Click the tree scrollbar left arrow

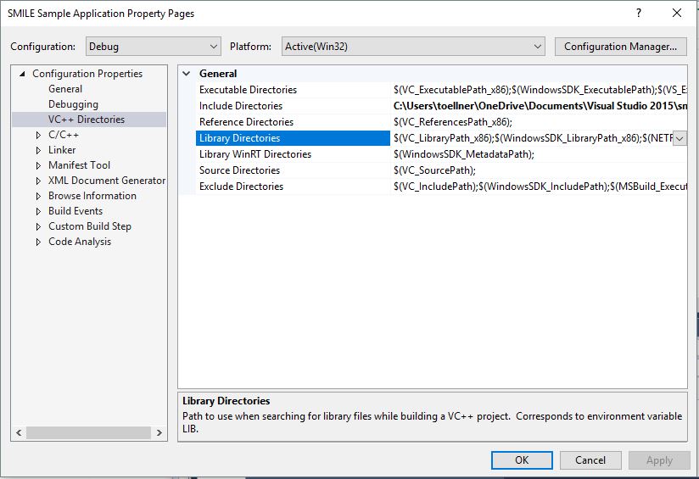[19, 432]
